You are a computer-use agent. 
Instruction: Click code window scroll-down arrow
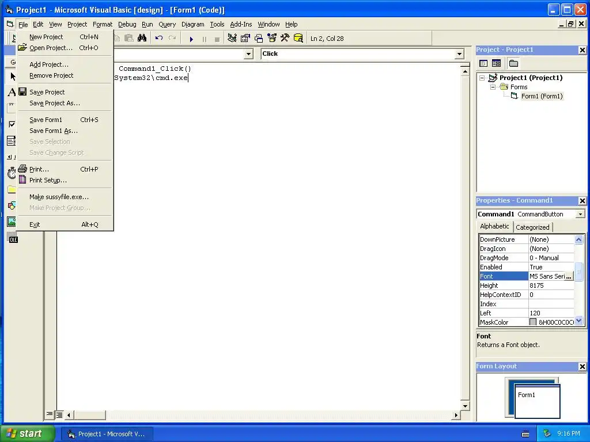(465, 406)
